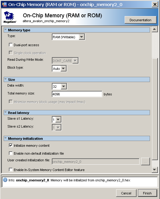Collapse the Read latency section

(5, 112)
